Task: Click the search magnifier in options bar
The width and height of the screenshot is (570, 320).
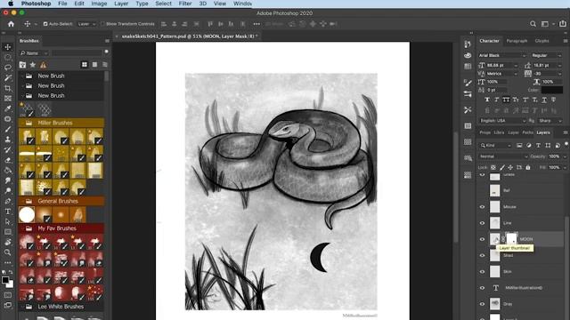Action: click(x=533, y=24)
